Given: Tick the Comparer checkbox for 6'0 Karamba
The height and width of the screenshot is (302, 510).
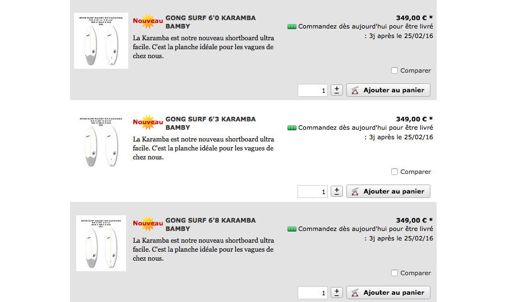Looking at the screenshot, I should [x=394, y=70].
